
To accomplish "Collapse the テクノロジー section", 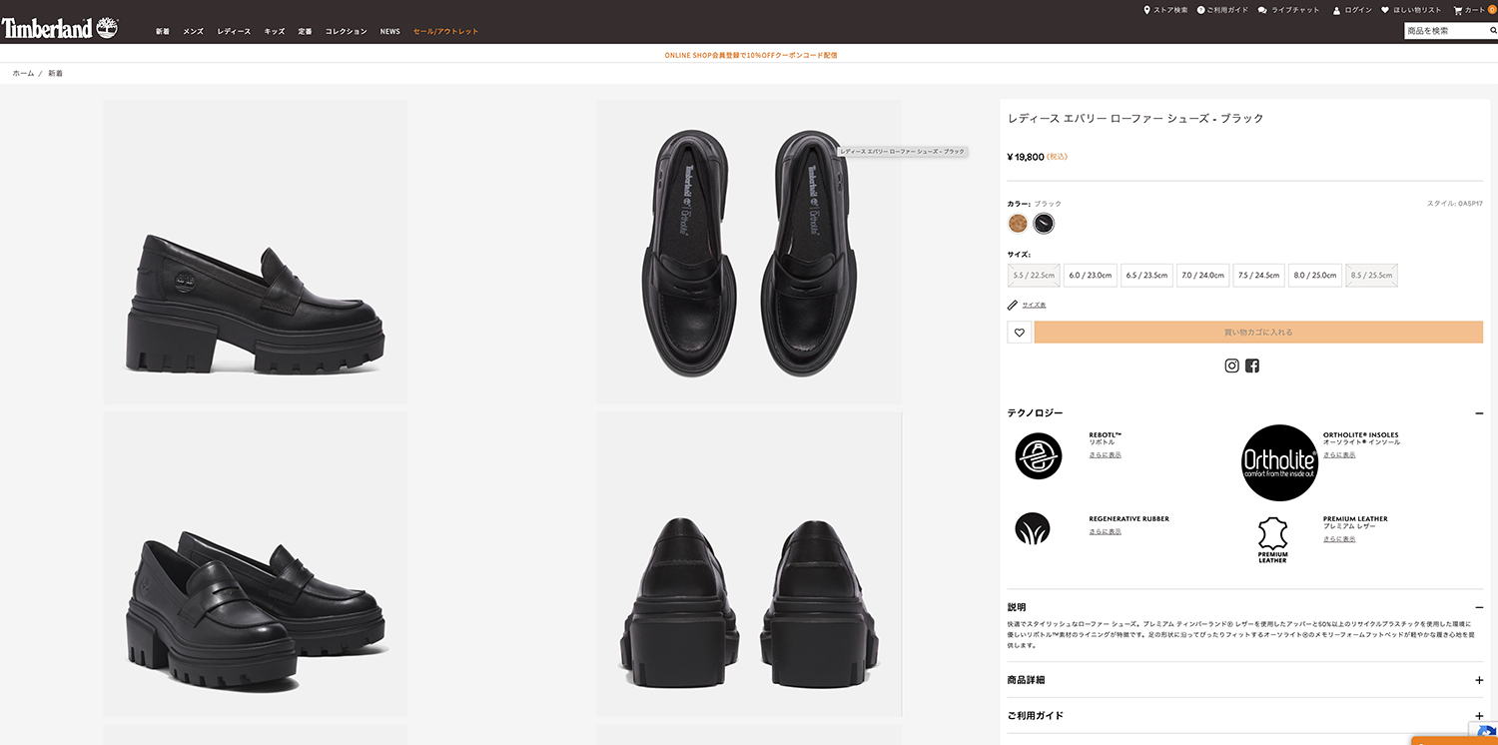I will [x=1479, y=413].
